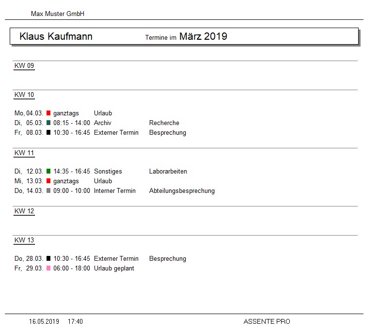The image size is (378, 333).
Task: Click 'Externer Termin' on the 08.03. row
Action: point(116,132)
